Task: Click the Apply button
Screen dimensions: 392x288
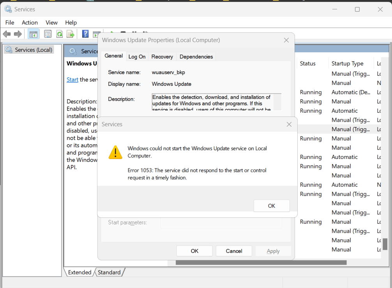Action: point(273,251)
